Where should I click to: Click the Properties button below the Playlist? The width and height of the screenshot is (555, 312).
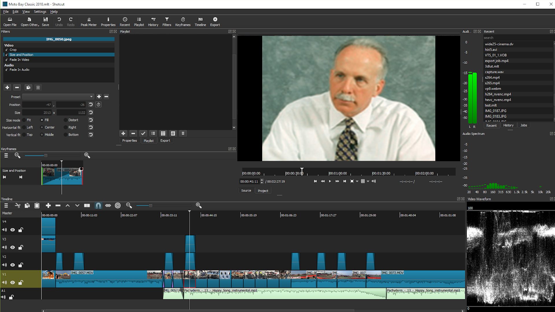[129, 140]
